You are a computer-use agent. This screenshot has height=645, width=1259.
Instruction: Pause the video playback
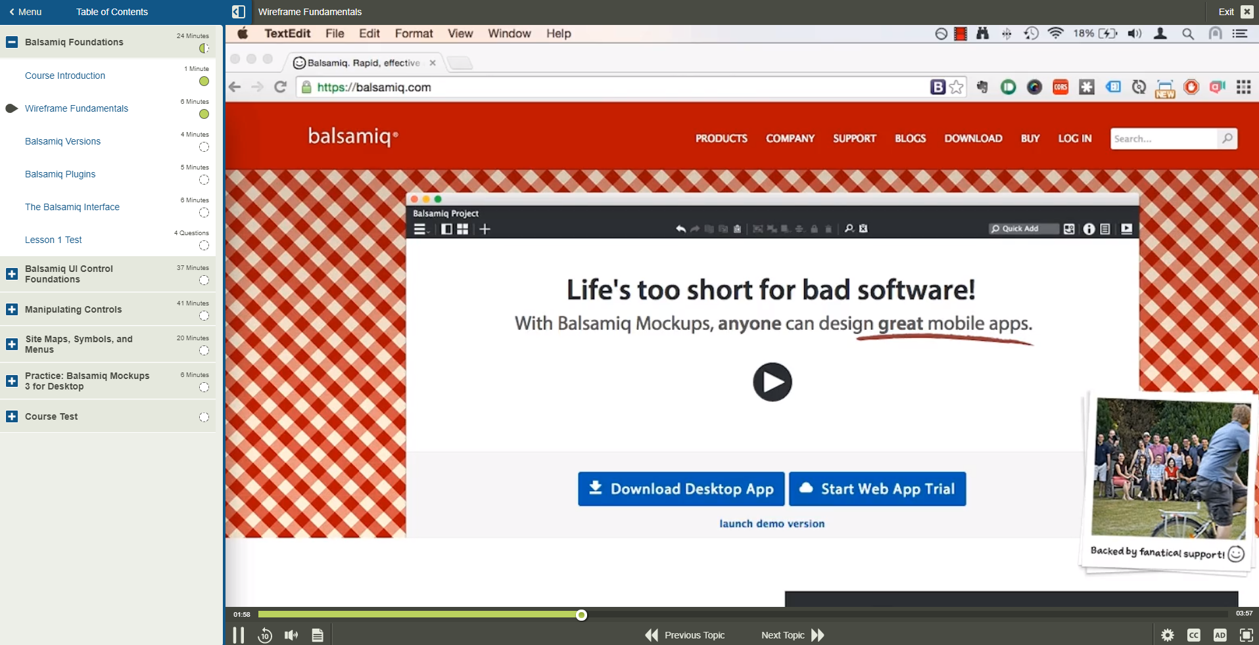(x=238, y=635)
